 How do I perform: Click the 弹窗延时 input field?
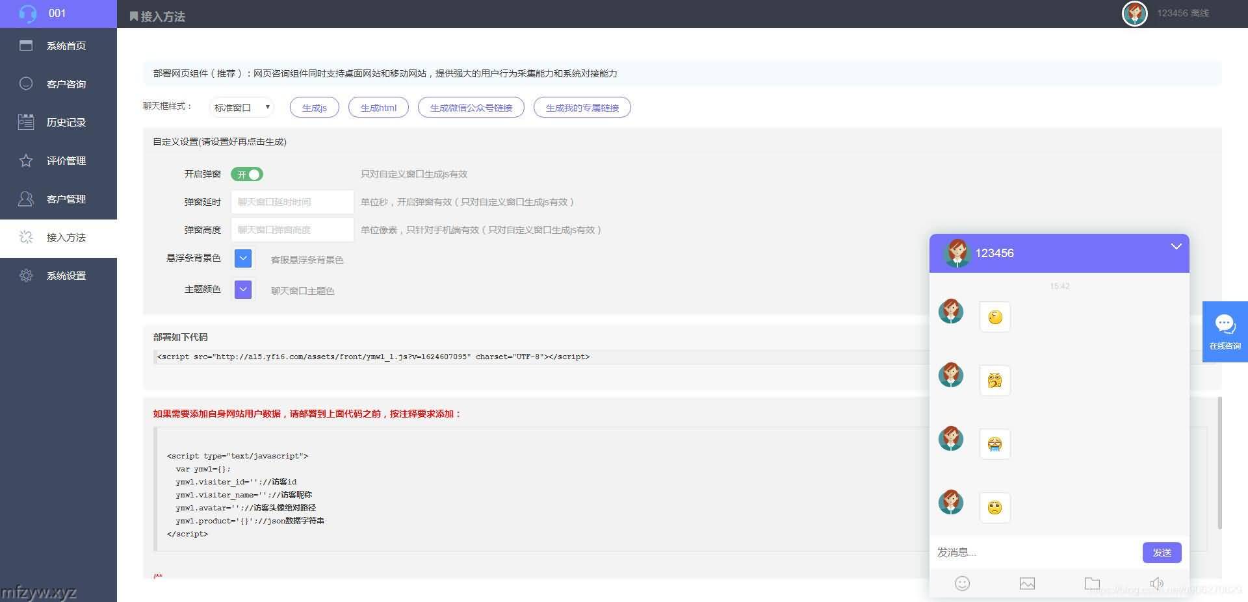point(292,202)
